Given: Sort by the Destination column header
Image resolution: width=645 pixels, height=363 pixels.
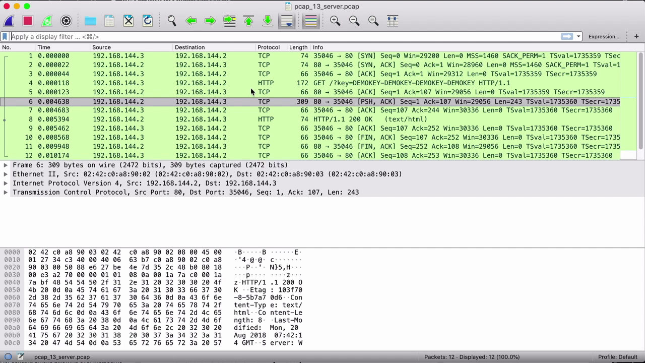Looking at the screenshot, I should pyautogui.click(x=214, y=47).
